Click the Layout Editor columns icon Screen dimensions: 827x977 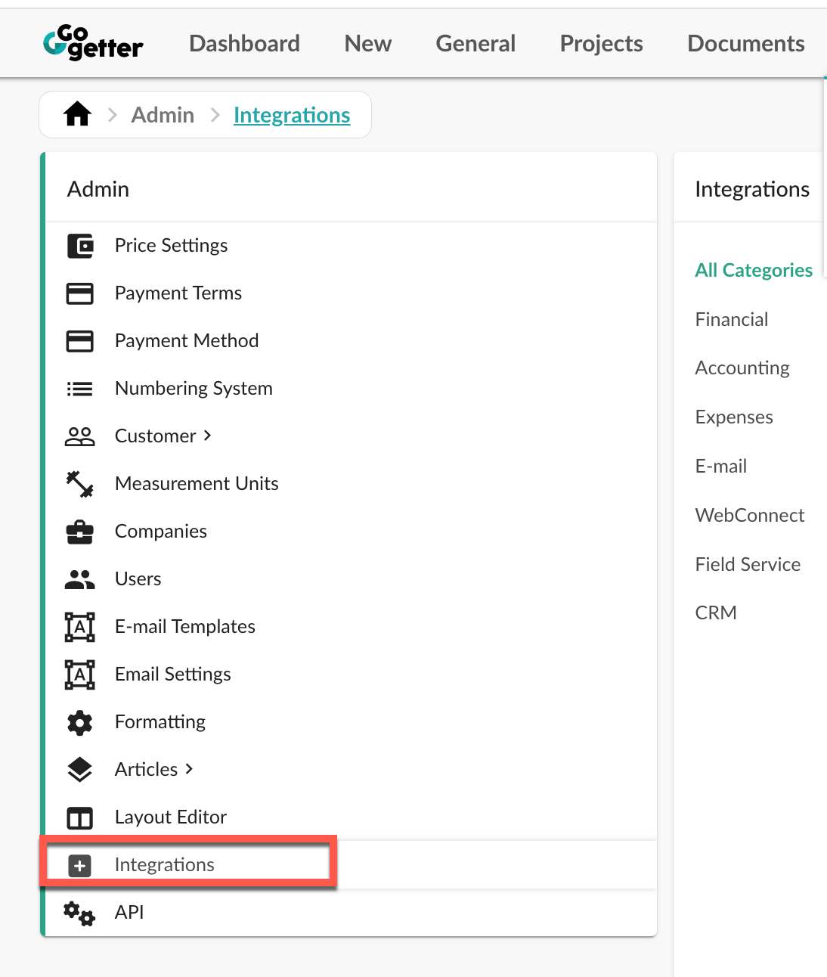(80, 817)
